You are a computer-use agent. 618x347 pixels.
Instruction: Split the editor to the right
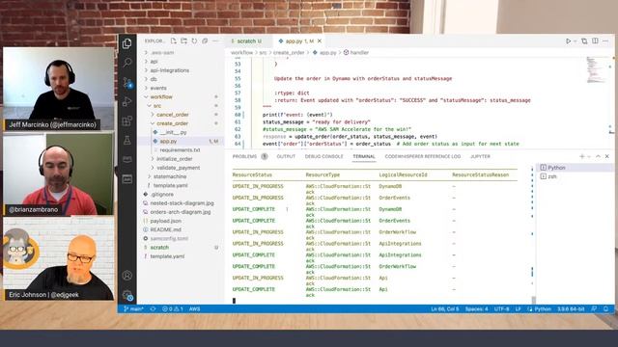595,40
